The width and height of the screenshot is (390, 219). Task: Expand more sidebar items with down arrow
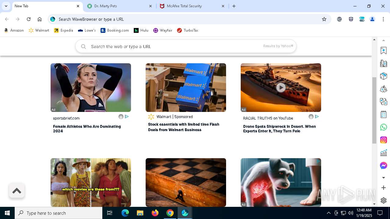click(384, 178)
